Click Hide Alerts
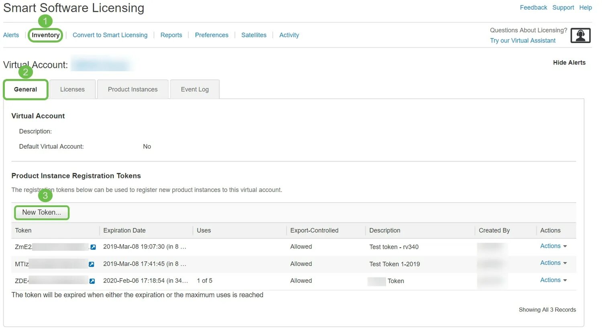This screenshot has height=334, width=602. pos(569,63)
